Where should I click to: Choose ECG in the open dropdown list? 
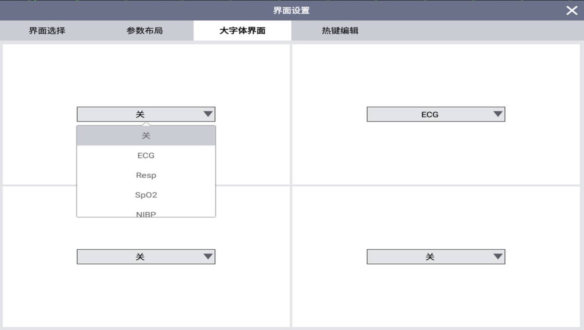point(146,155)
